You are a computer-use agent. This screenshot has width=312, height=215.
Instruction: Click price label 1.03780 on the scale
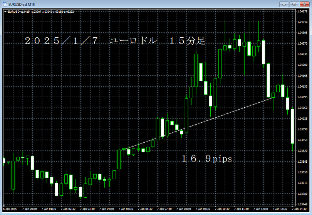[302, 193]
